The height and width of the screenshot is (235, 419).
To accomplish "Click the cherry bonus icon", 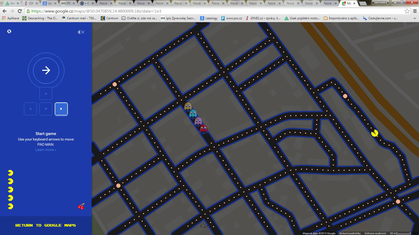I will point(81,207).
